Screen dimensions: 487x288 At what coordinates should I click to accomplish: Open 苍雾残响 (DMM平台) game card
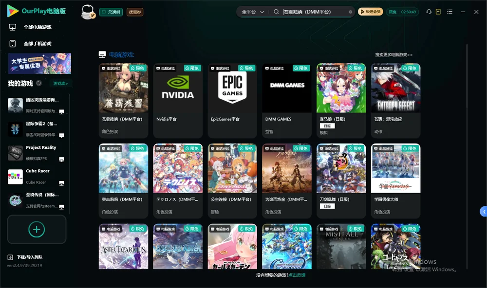point(123,101)
